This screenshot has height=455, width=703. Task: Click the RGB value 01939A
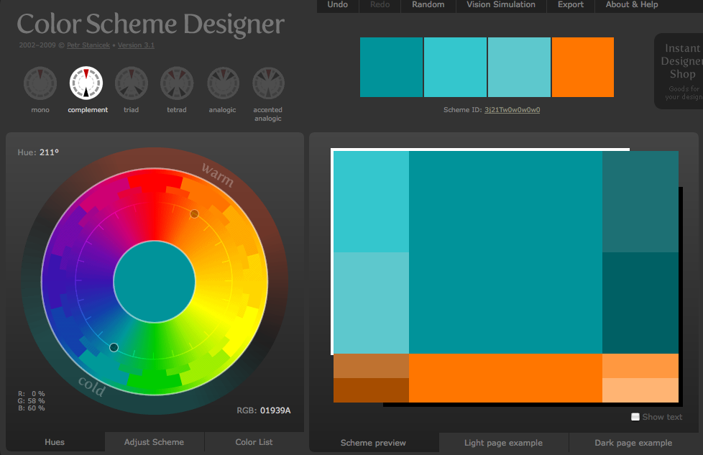(x=277, y=410)
